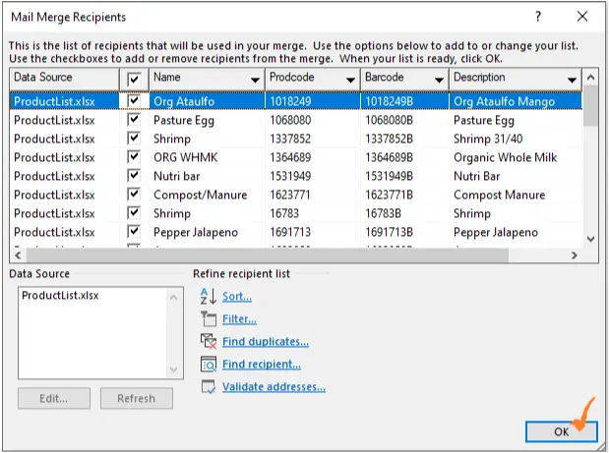Uncheck the ORG WHMK row checkbox

pyautogui.click(x=134, y=156)
